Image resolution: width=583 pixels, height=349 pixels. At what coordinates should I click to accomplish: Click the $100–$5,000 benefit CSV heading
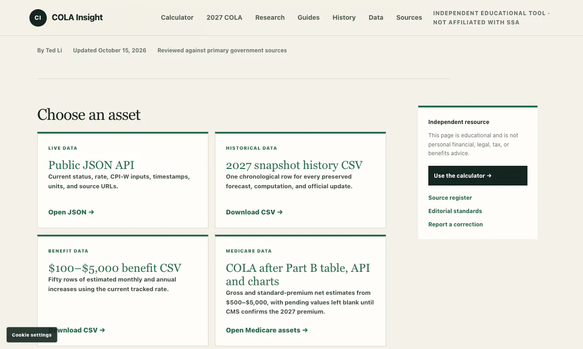(115, 268)
